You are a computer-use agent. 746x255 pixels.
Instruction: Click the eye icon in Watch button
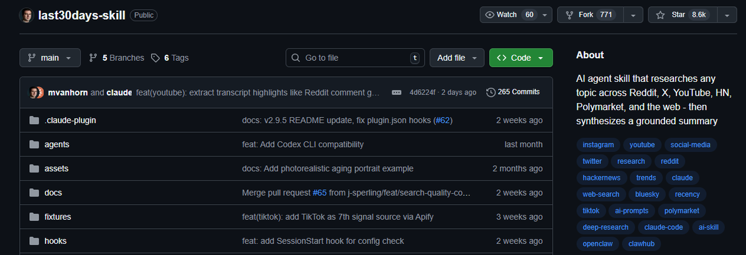(489, 15)
